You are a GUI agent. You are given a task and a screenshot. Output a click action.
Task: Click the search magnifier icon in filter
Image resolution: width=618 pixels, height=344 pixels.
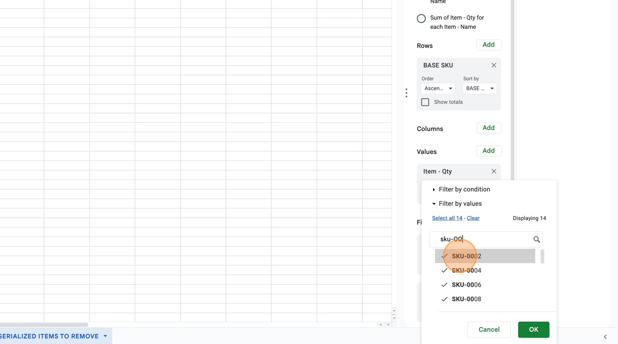coord(536,239)
